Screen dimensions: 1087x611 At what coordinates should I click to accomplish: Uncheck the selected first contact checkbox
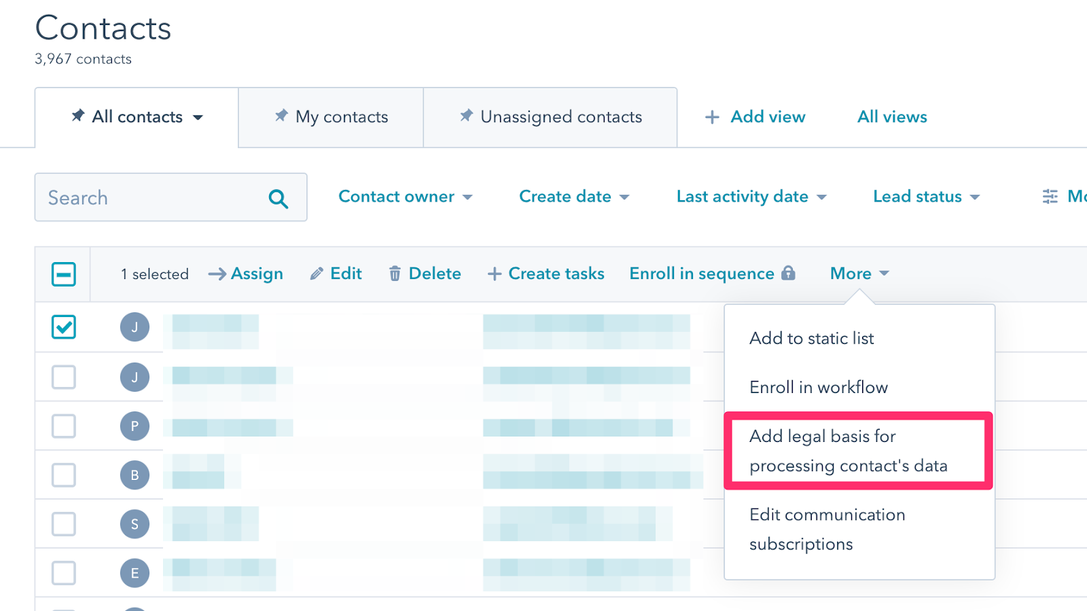click(x=64, y=327)
